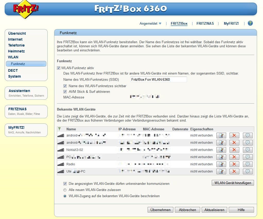
Task: Toggle devices may communicate with each other checkbox
Action: 65,184
